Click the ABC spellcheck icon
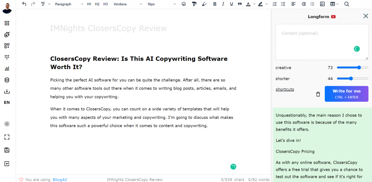 coord(43,4)
